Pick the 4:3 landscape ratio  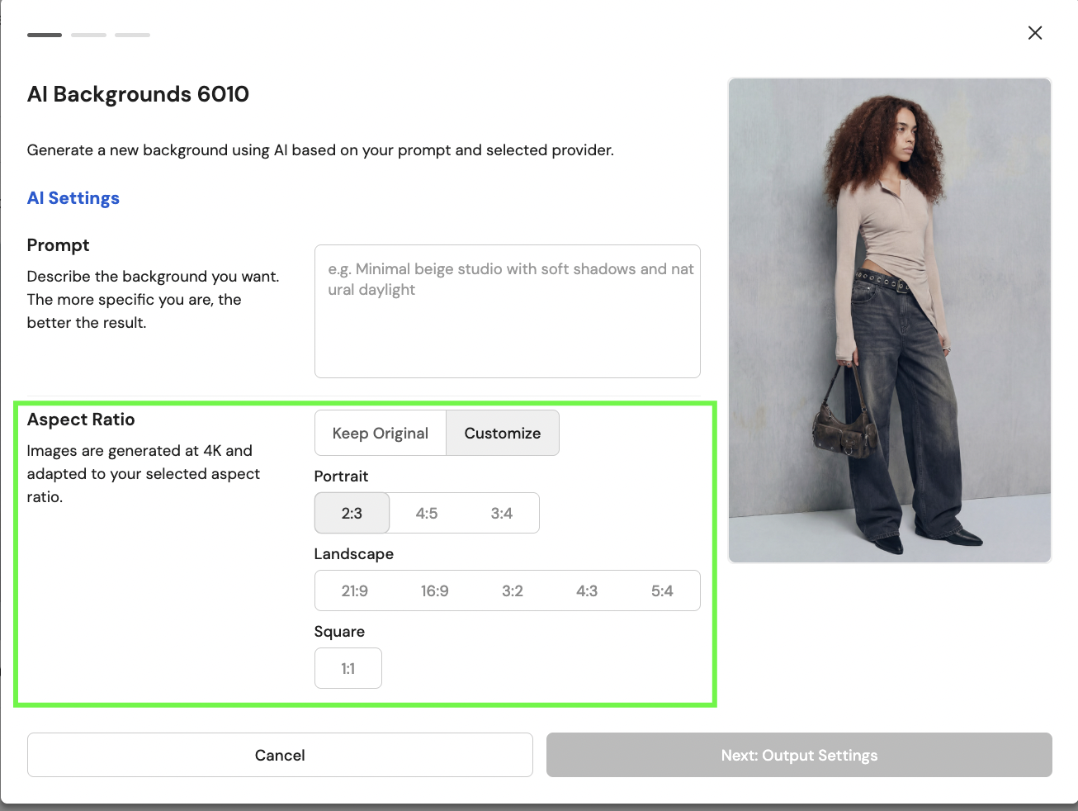coord(587,590)
